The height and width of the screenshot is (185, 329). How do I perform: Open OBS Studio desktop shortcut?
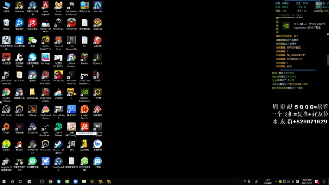coord(6,111)
